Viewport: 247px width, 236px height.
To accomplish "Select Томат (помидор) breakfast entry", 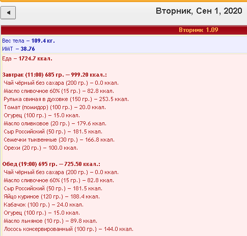I will pyautogui.click(x=54, y=107).
